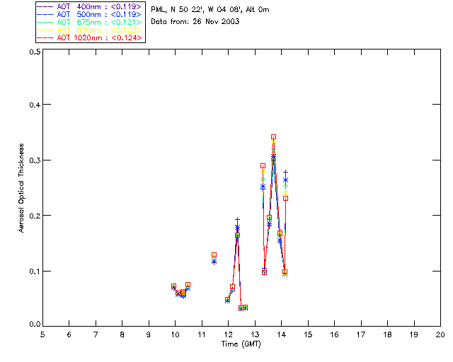This screenshot has width=453, height=362.
Task: Click the y-axis tick label 0.0
Action: [x=35, y=325]
